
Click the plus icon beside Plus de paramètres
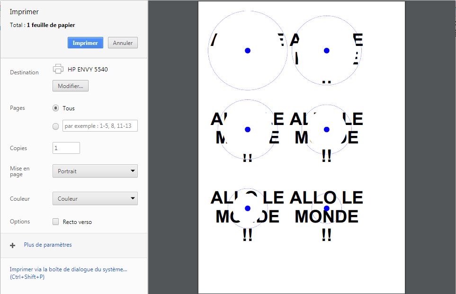tap(12, 245)
